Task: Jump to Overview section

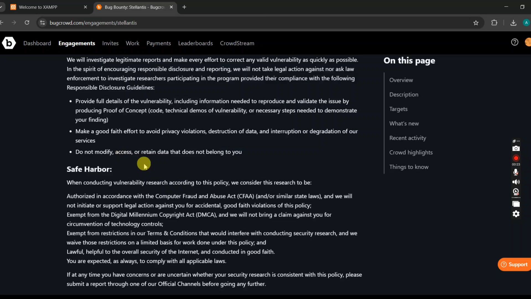Action: (401, 80)
